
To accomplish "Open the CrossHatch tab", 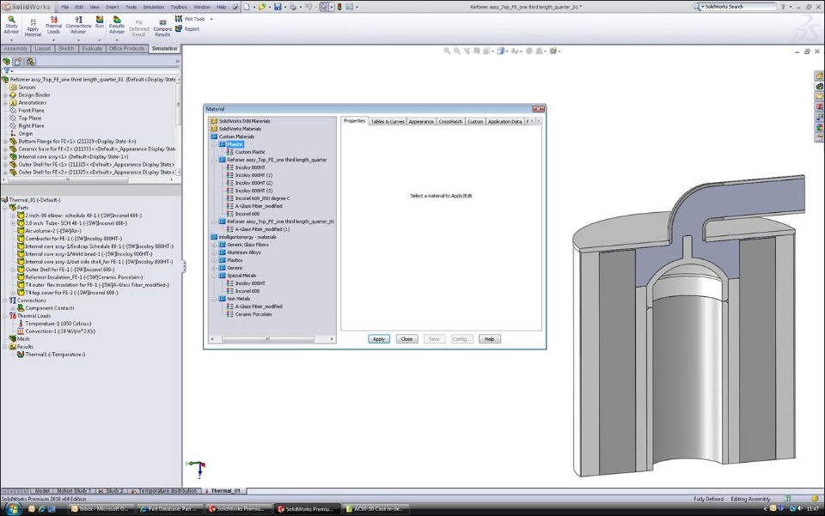I will (450, 121).
